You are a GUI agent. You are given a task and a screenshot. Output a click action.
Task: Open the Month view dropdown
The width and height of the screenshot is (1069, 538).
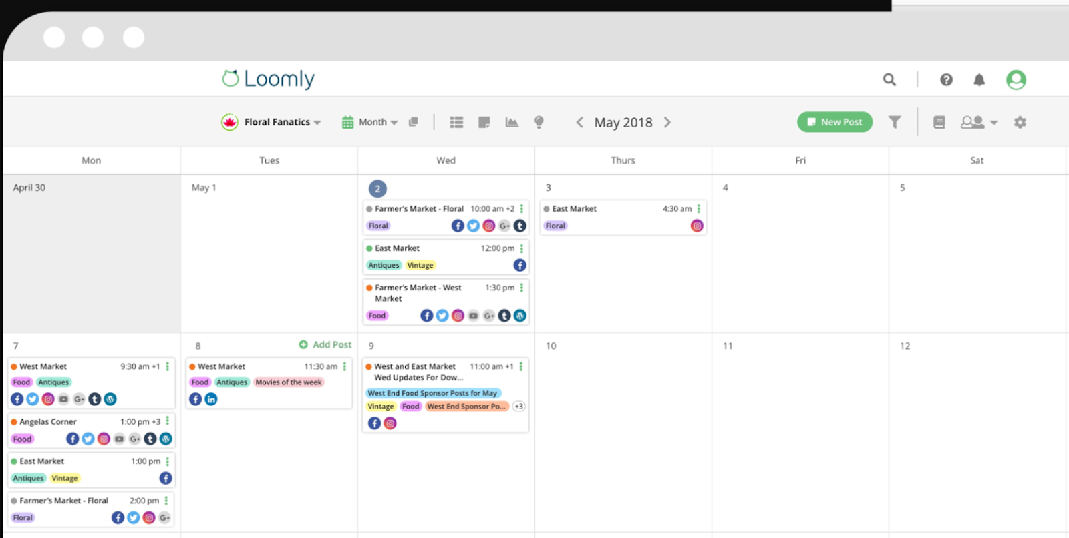[x=370, y=122]
